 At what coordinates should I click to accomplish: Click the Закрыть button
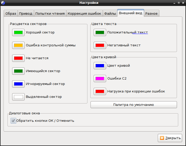click(170, 138)
